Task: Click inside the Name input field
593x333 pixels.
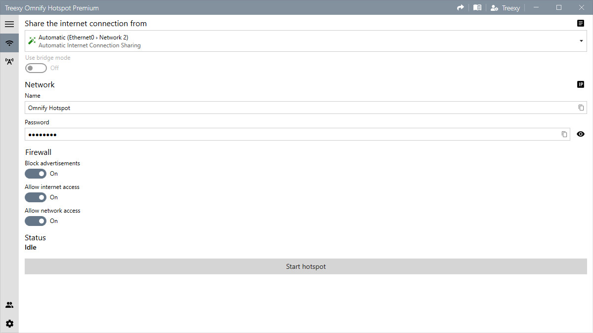Action: tap(198, 107)
